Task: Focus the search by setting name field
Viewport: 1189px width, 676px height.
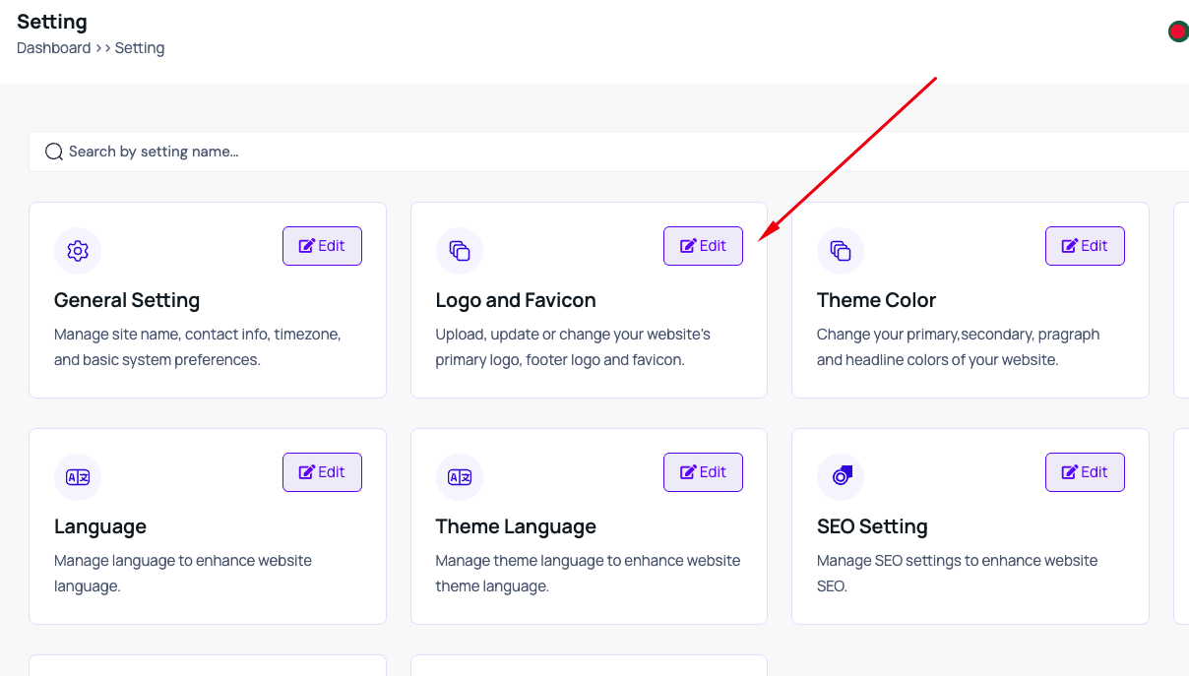Action: [608, 152]
